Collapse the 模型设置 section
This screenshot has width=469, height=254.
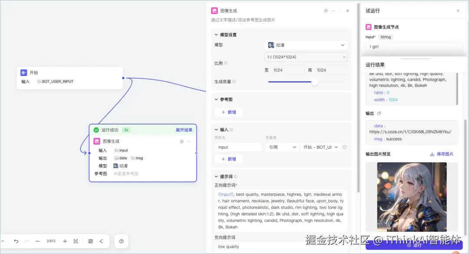click(216, 35)
